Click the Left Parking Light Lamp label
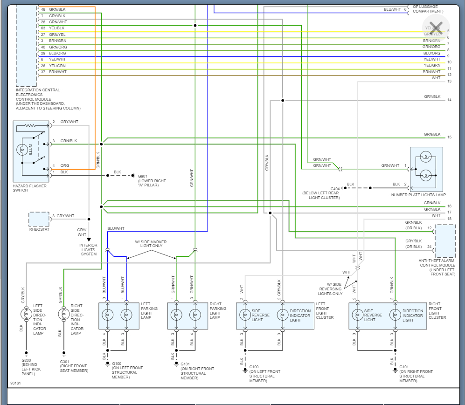Screen dimensions: 465x405 click(x=149, y=311)
